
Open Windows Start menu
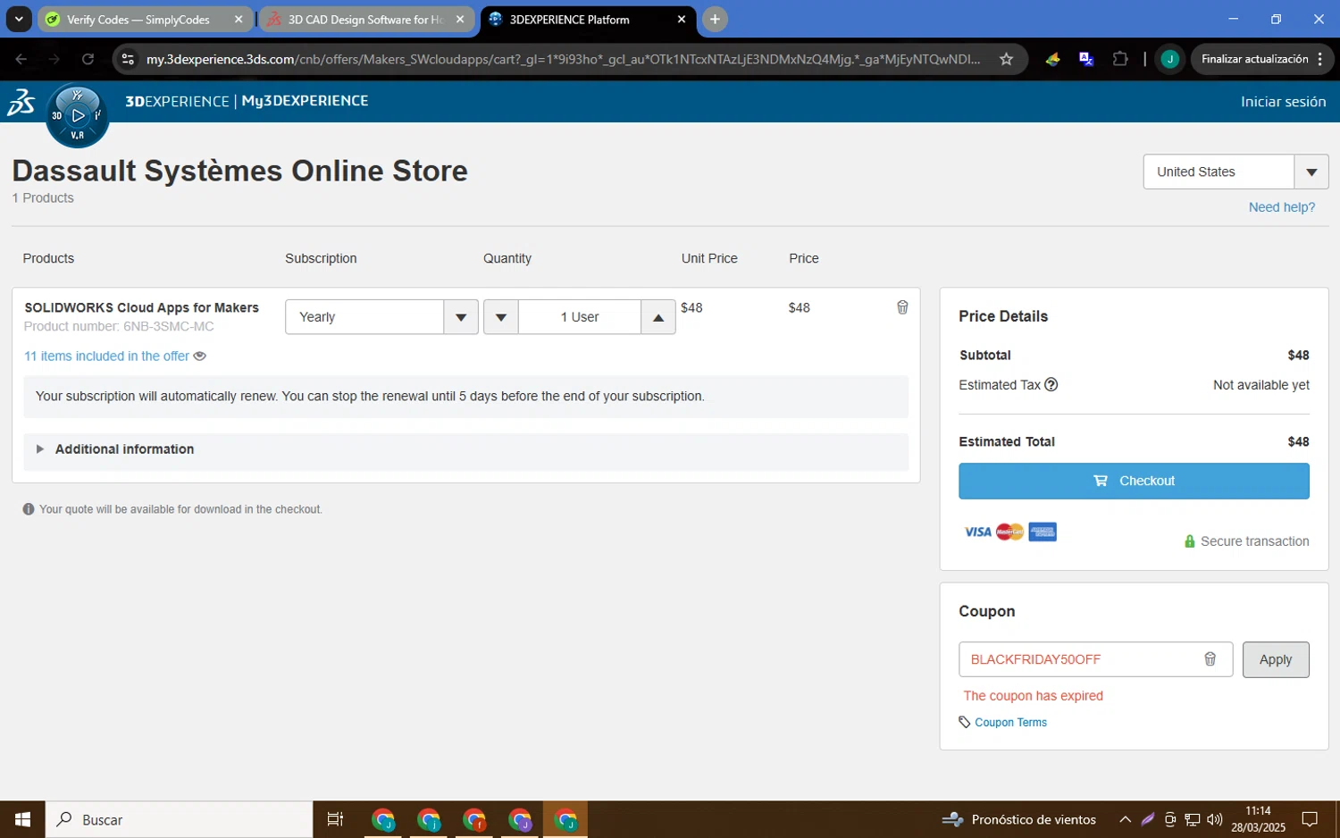pyautogui.click(x=22, y=819)
